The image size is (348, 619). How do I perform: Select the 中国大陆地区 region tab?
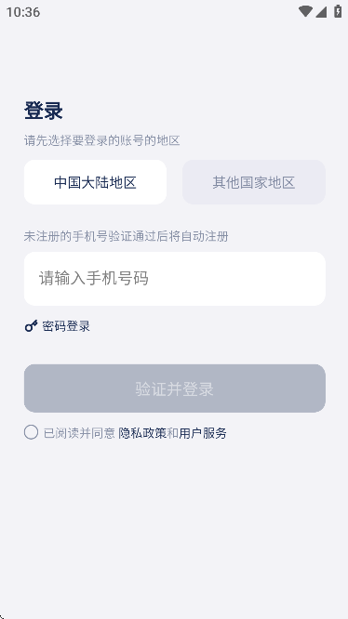(95, 182)
